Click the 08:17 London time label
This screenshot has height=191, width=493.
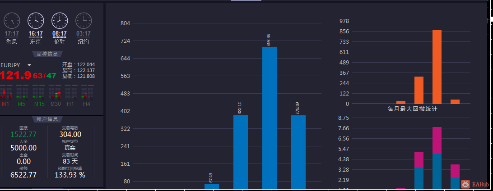(60, 34)
